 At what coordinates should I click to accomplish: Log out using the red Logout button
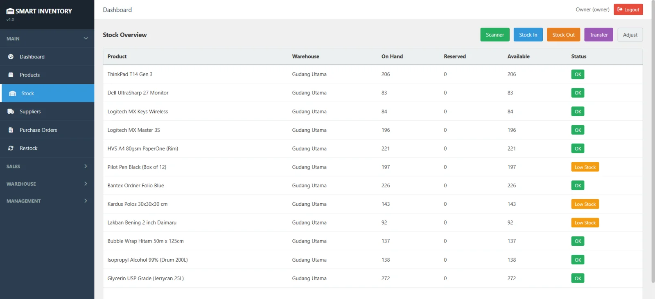pos(628,9)
